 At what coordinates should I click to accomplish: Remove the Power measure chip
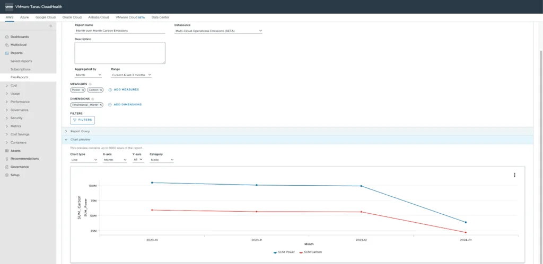coord(83,90)
